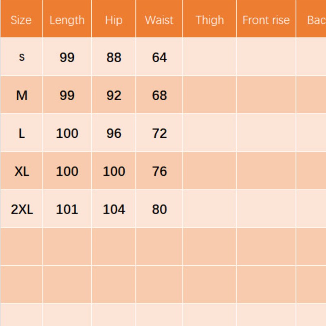Select the size S row label

pos(22,57)
